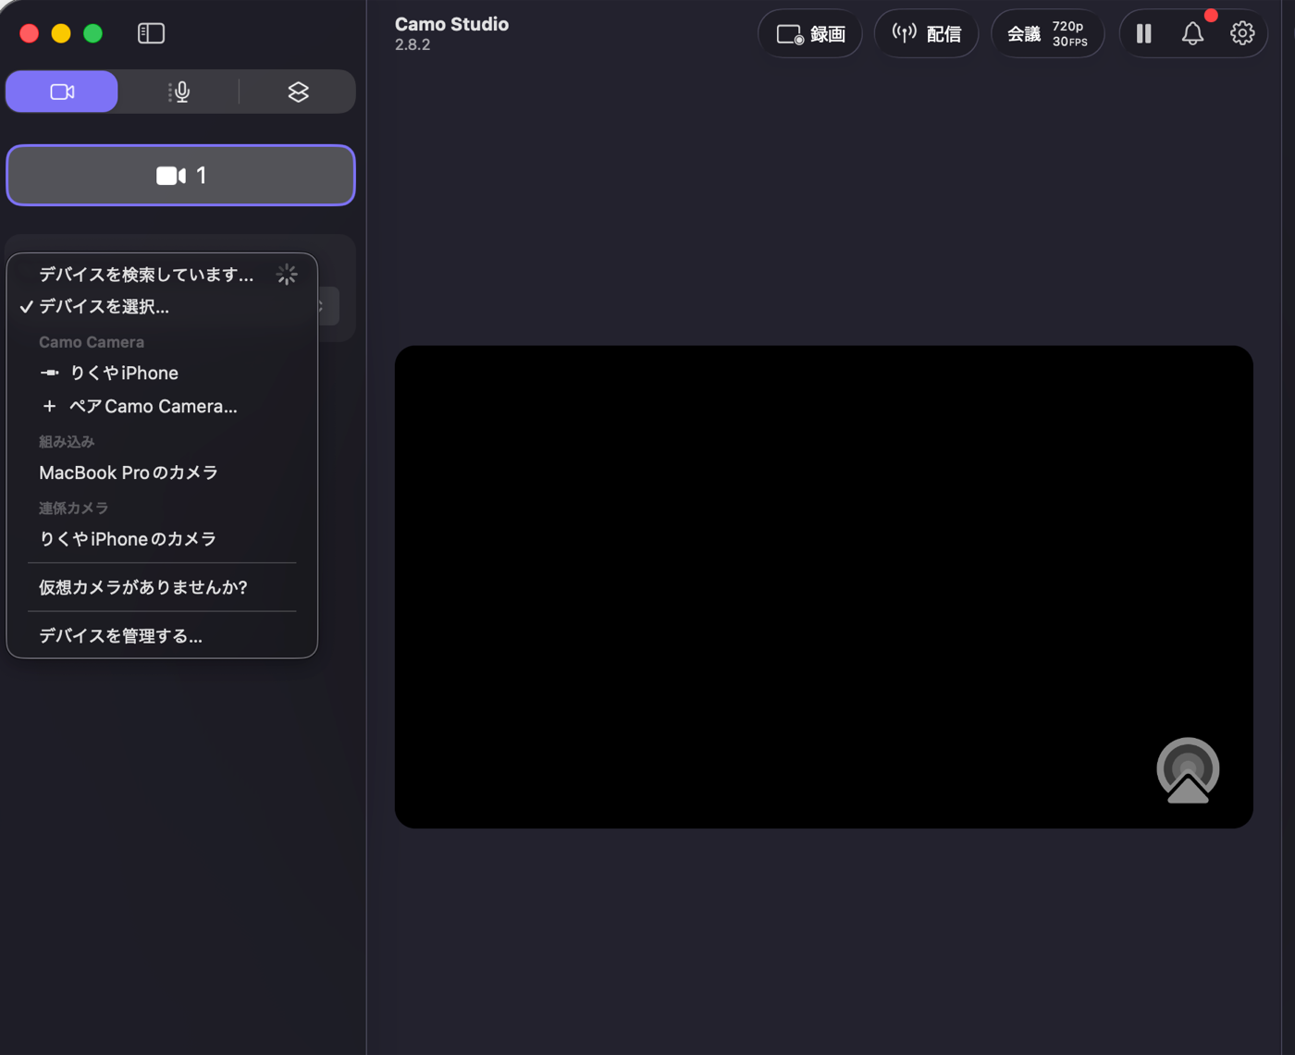Maximize the Camo Studio window
Screen dimensions: 1295x1055
[x=92, y=33]
